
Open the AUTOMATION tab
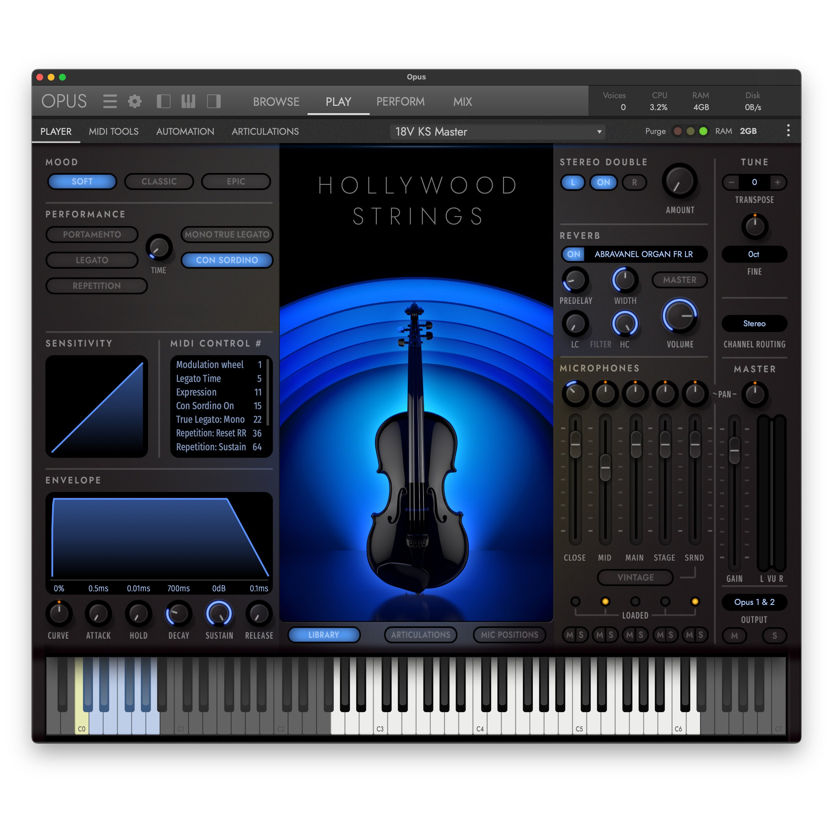(x=185, y=131)
